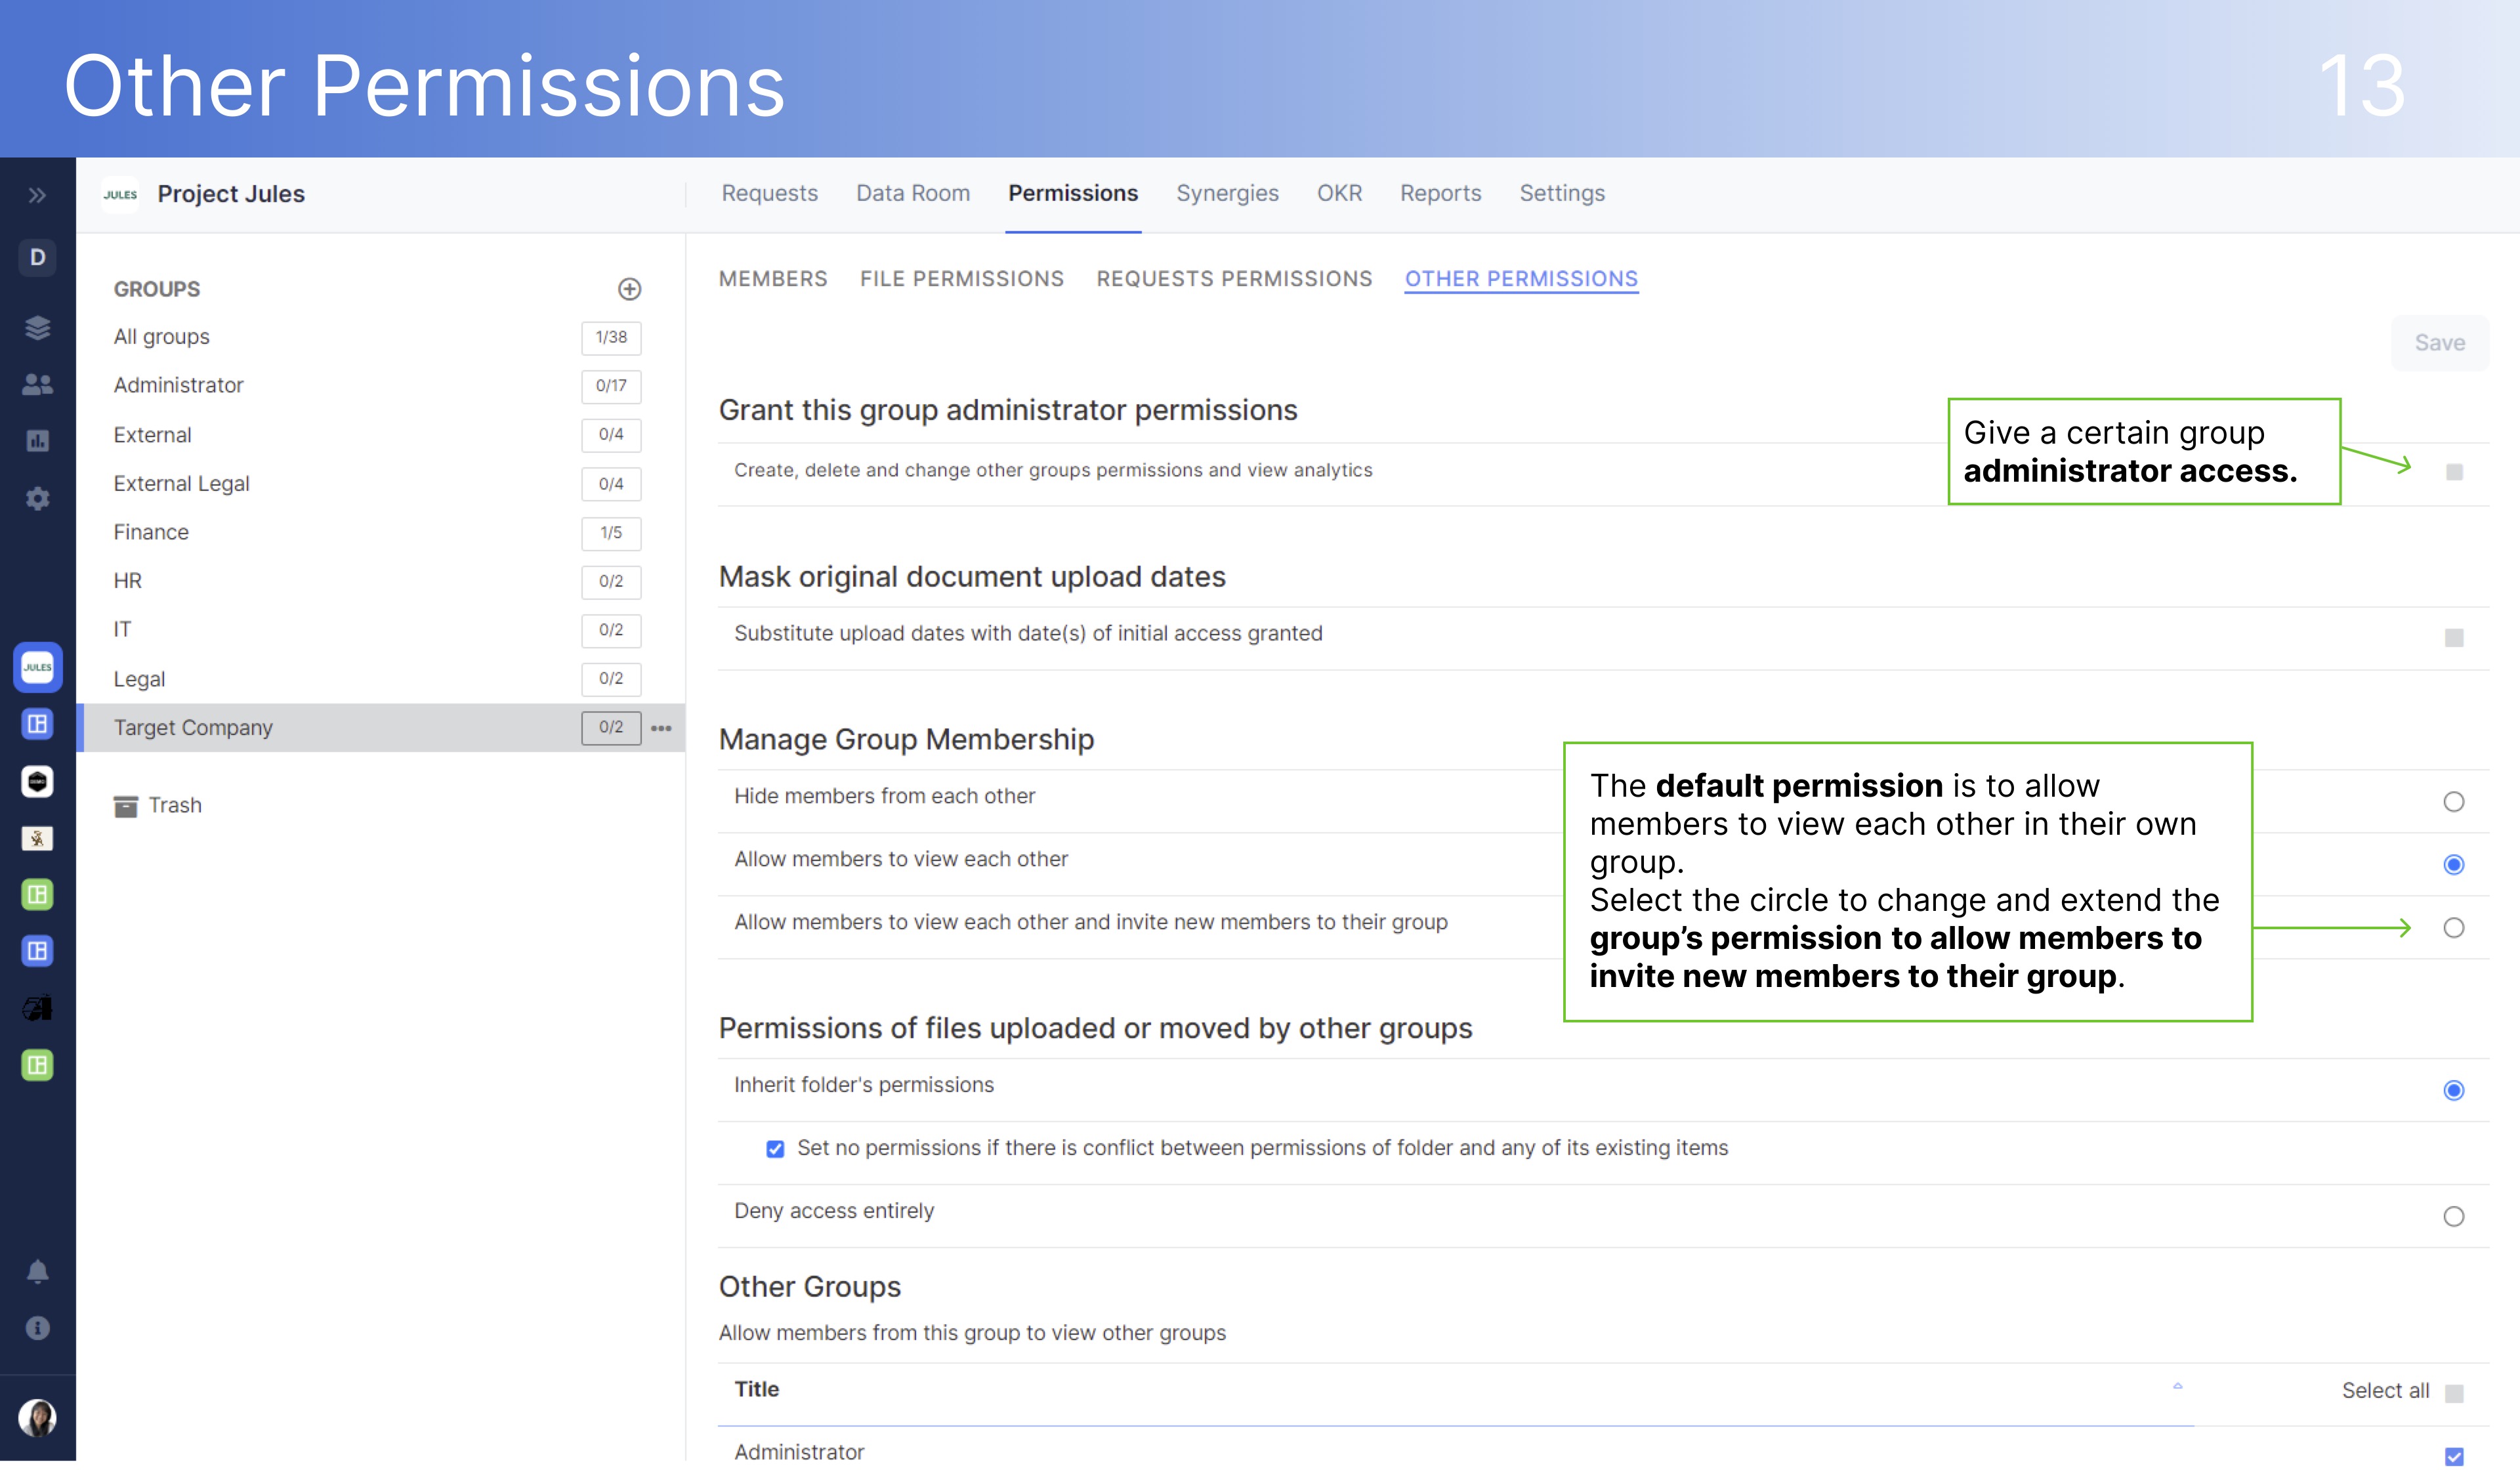
Task: Choose allow members to invite new members option
Action: (x=2453, y=928)
